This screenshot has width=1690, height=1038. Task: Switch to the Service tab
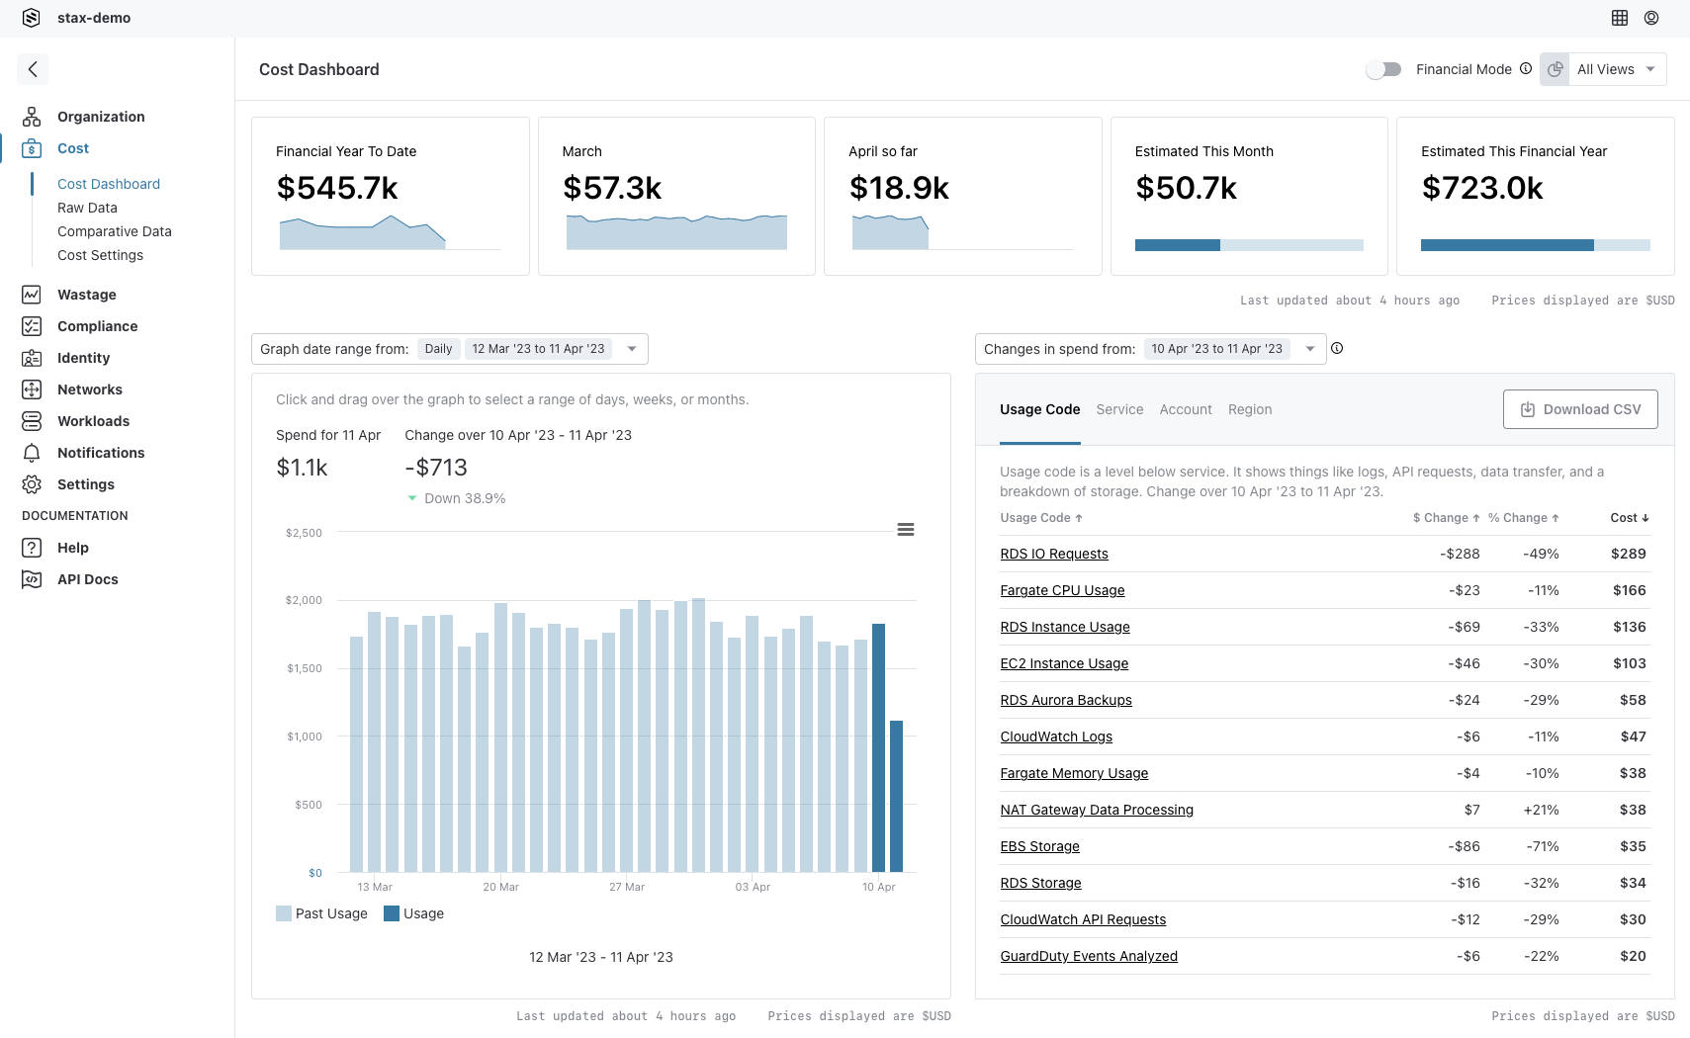point(1119,409)
